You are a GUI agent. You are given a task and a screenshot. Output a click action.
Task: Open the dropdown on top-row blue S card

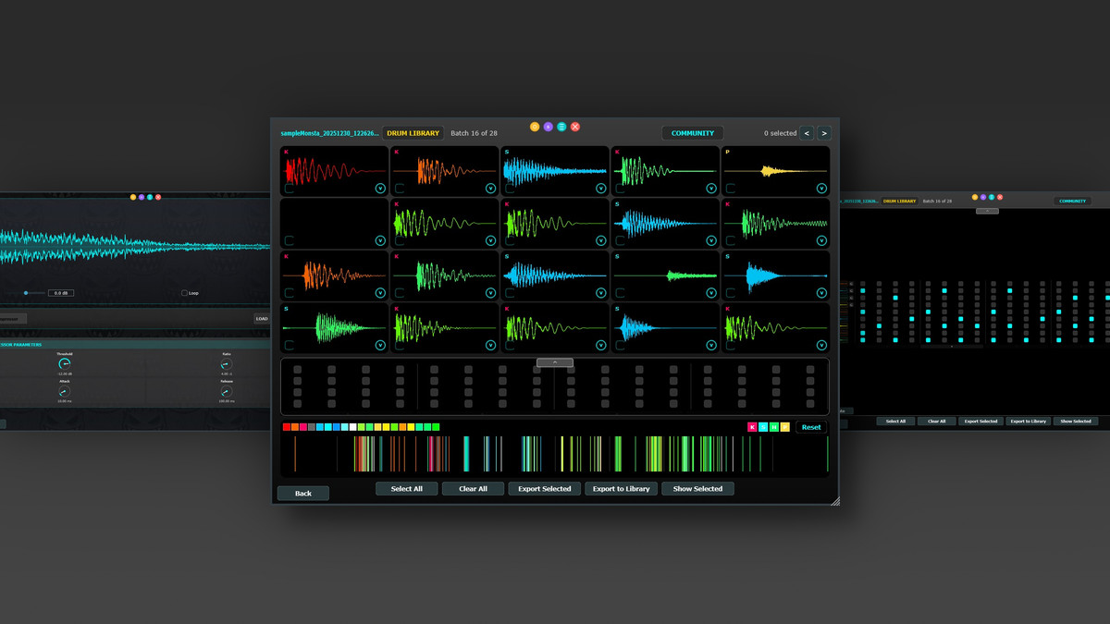[600, 189]
